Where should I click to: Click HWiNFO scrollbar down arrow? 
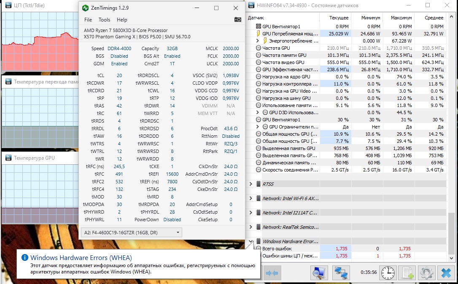[x=451, y=258]
